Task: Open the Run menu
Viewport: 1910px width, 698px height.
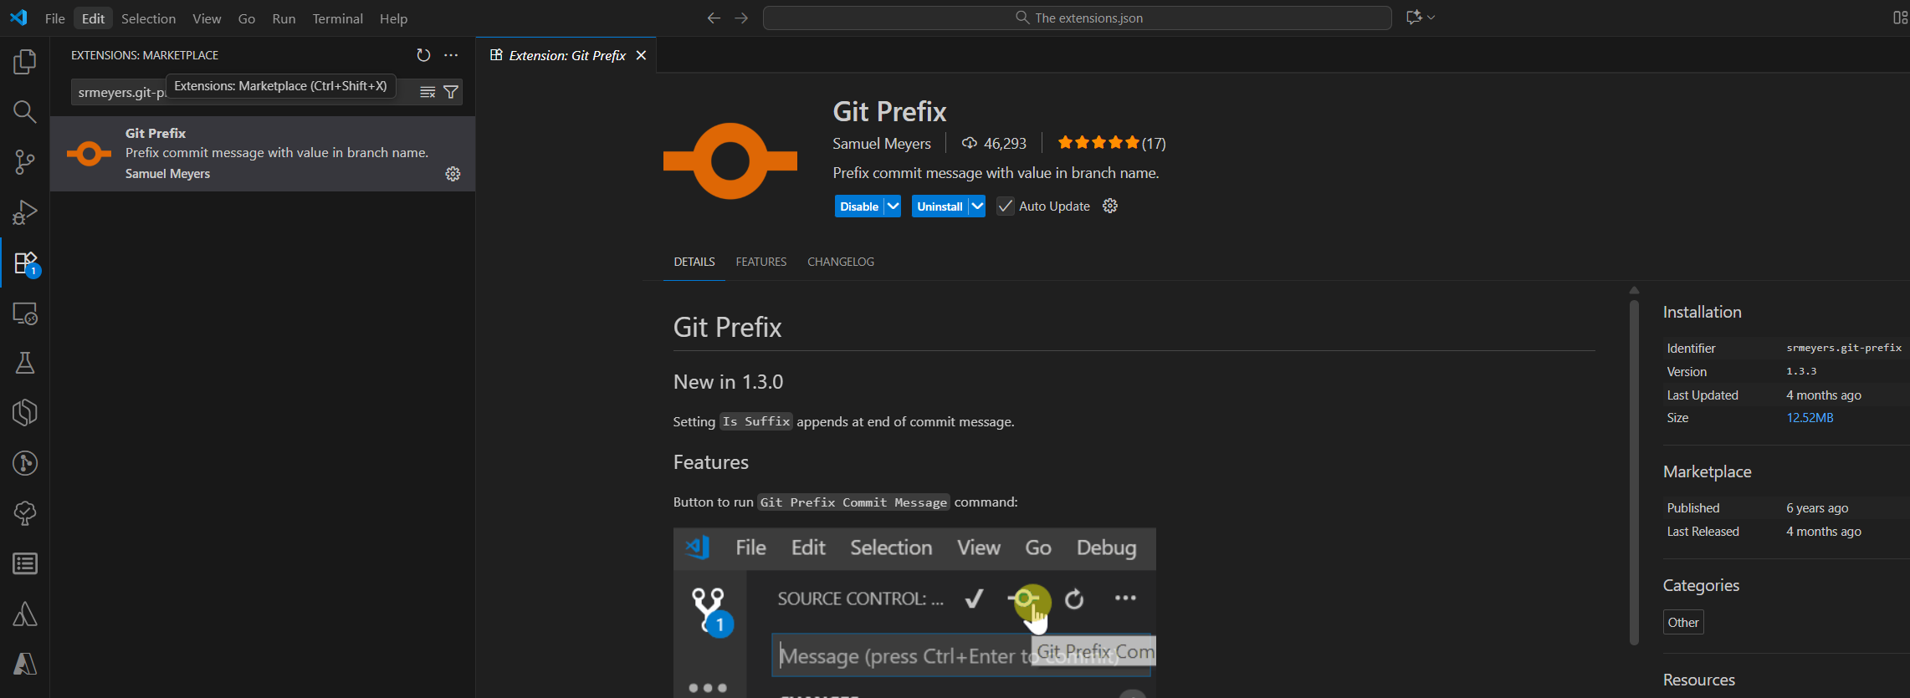Action: (284, 18)
